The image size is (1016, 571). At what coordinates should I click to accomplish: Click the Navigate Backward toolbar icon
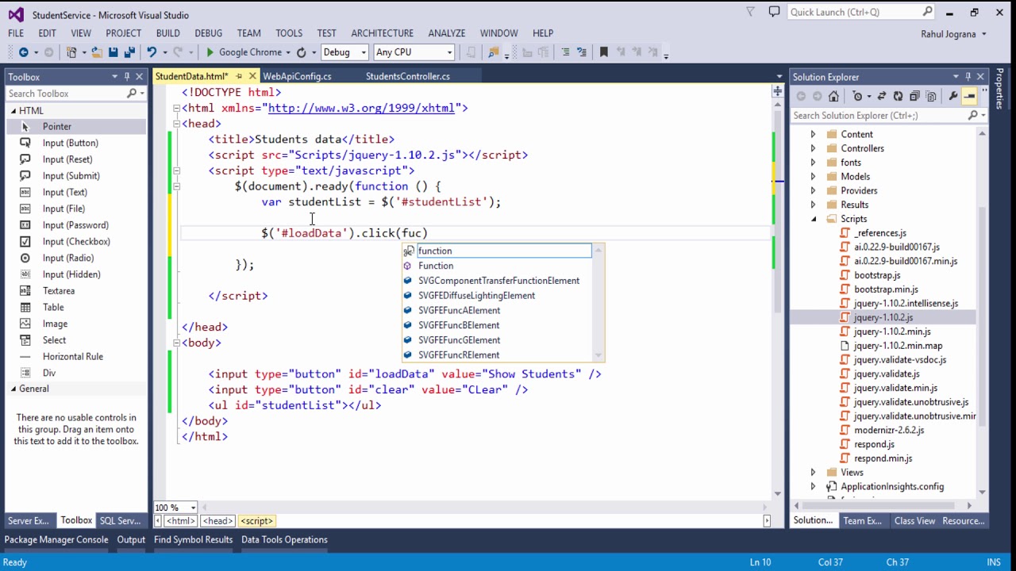(23, 52)
